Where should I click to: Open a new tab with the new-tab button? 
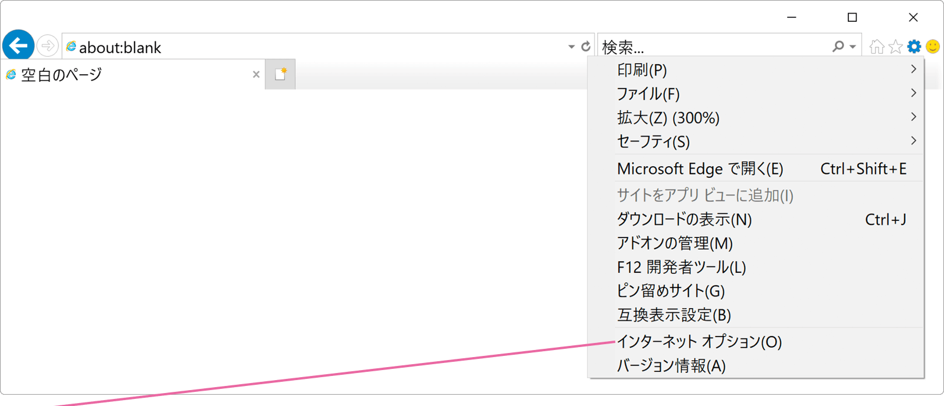coord(280,74)
